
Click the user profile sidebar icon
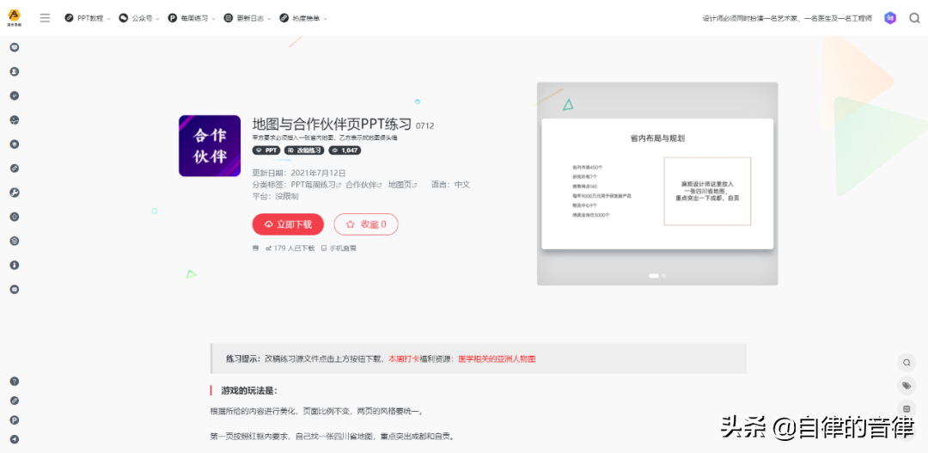point(15,71)
